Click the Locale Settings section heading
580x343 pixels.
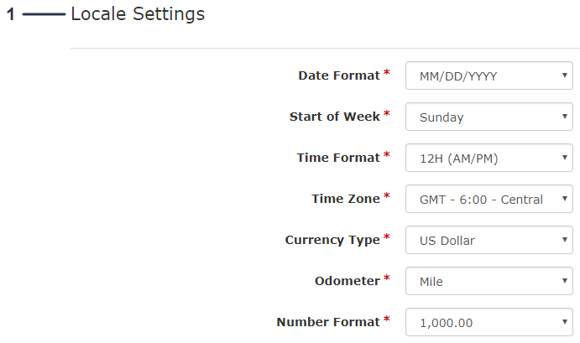(x=138, y=14)
